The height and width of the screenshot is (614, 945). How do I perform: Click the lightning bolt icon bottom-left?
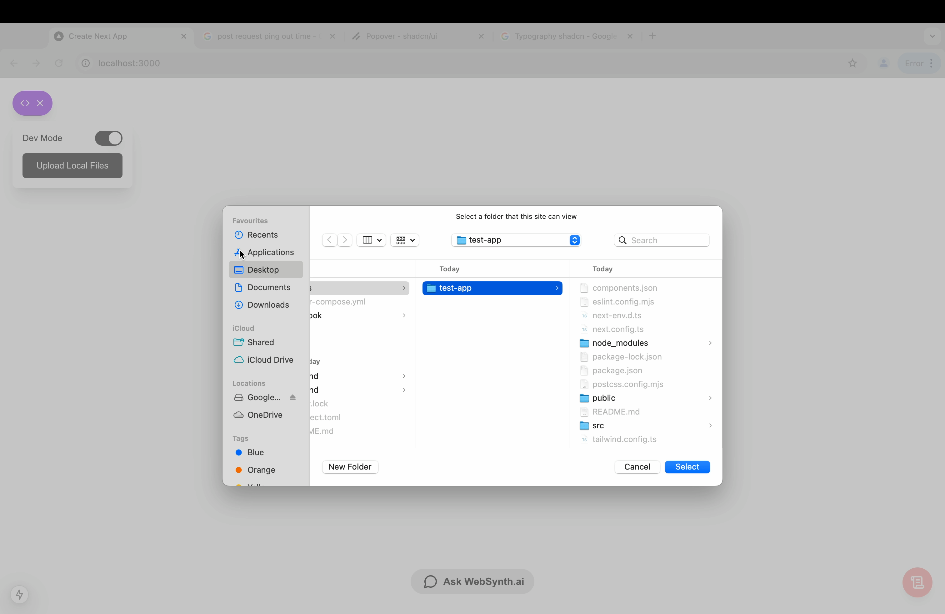pyautogui.click(x=19, y=595)
